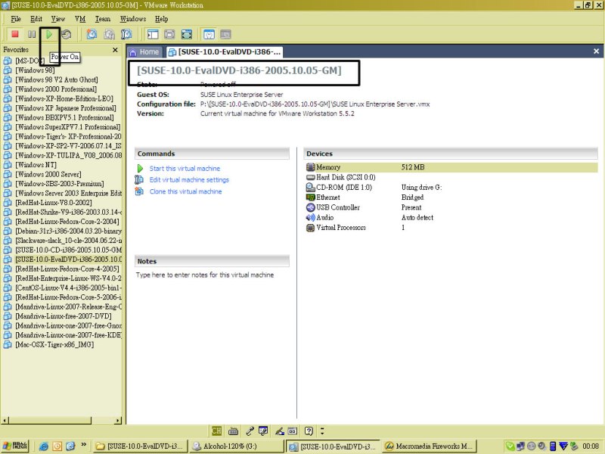Click the Revert to Snapshot toolbar icon
The width and height of the screenshot is (605, 454).
tap(109, 34)
